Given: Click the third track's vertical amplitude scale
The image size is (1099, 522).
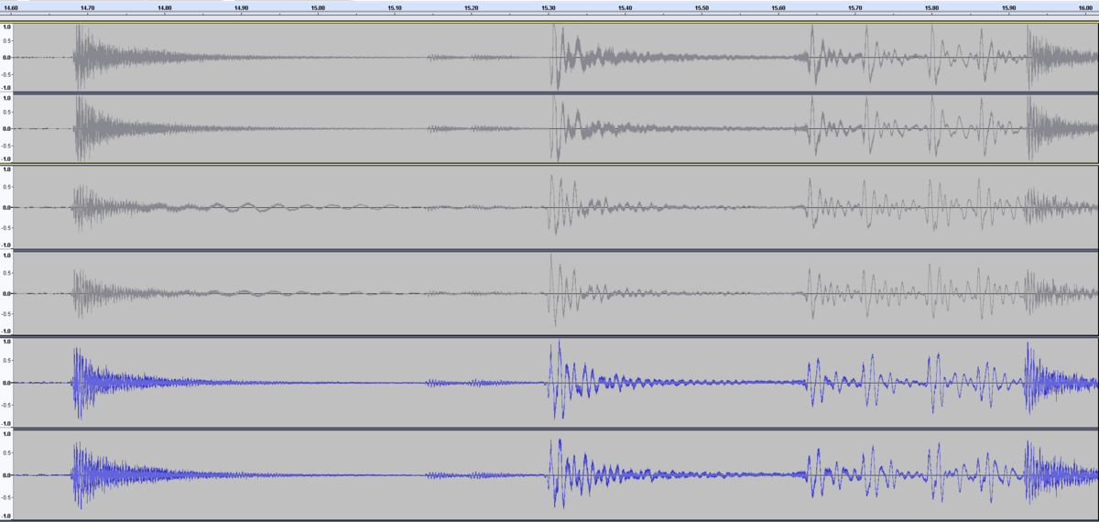Looking at the screenshot, I should coord(7,207).
